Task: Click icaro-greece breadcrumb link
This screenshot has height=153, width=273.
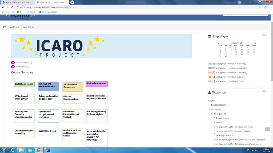Action: point(28,27)
